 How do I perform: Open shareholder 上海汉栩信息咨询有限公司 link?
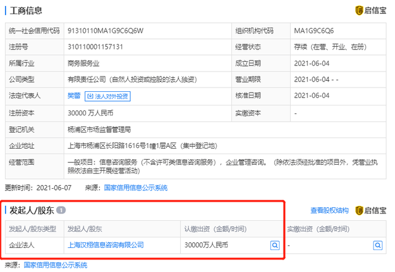point(106,245)
